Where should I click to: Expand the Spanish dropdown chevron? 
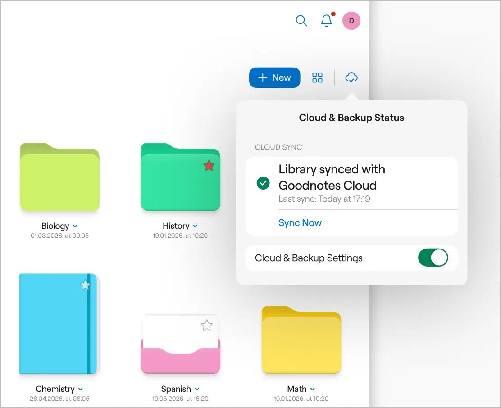pyautogui.click(x=197, y=389)
